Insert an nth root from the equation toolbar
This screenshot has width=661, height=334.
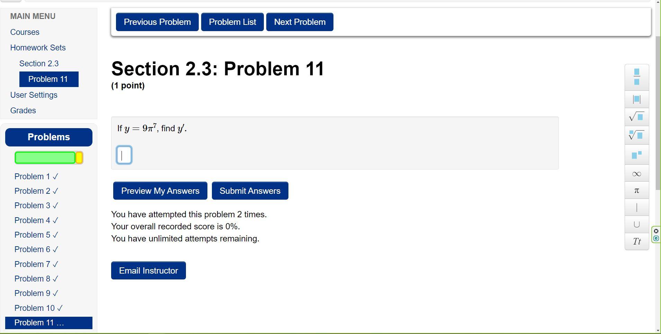pos(636,135)
